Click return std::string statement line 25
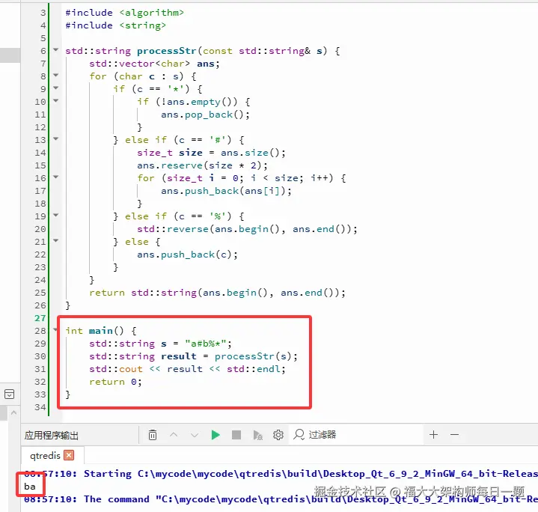The width and height of the screenshot is (538, 512). [x=217, y=293]
